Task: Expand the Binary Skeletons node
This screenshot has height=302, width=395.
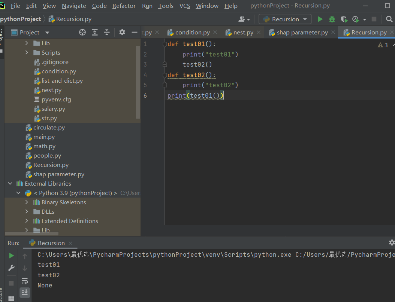Action: pyautogui.click(x=27, y=202)
